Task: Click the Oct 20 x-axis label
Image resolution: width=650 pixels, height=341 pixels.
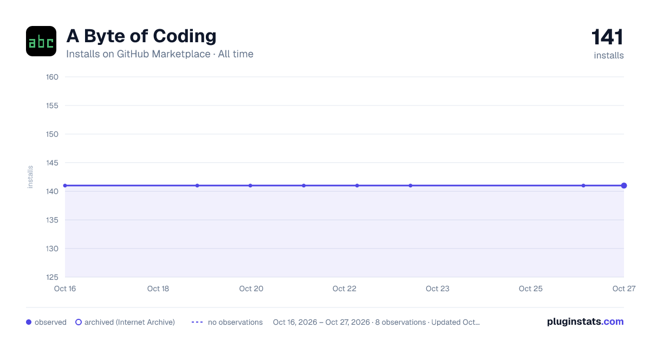Action: [251, 288]
